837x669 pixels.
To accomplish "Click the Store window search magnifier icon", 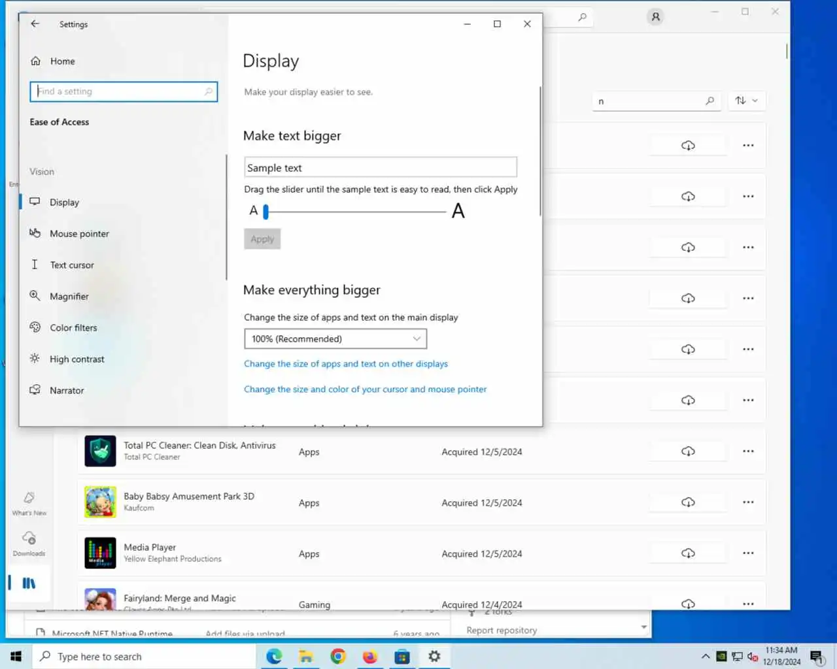I will [x=582, y=18].
